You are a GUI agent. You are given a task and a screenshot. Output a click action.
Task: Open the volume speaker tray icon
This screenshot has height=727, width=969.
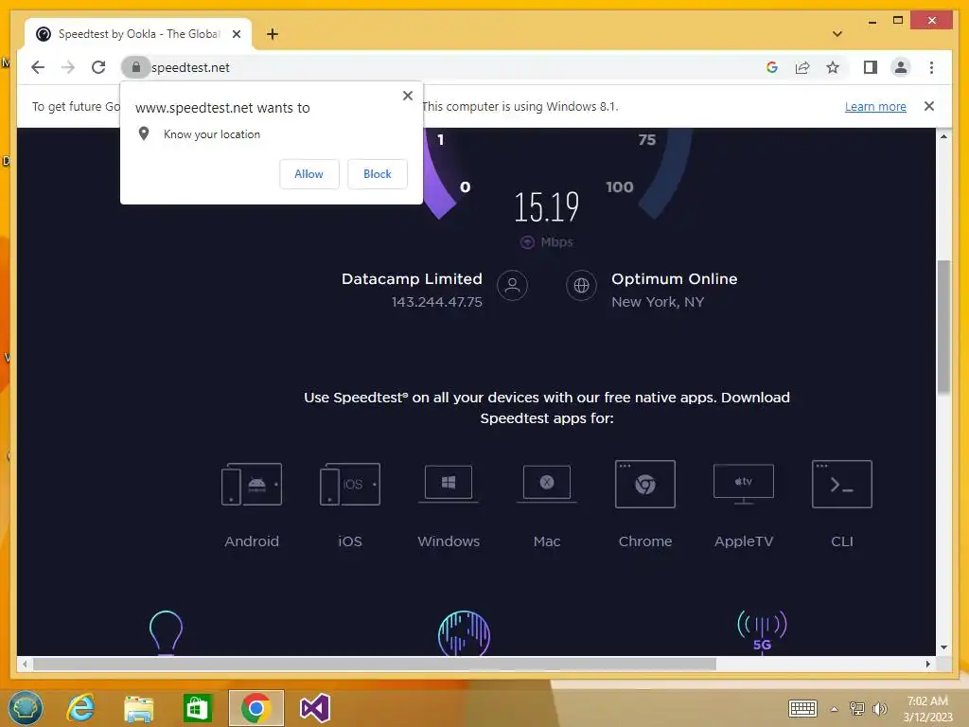click(879, 709)
